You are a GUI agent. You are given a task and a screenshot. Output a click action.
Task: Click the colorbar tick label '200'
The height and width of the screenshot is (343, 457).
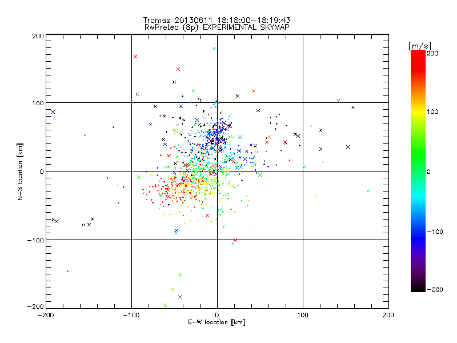click(x=432, y=53)
